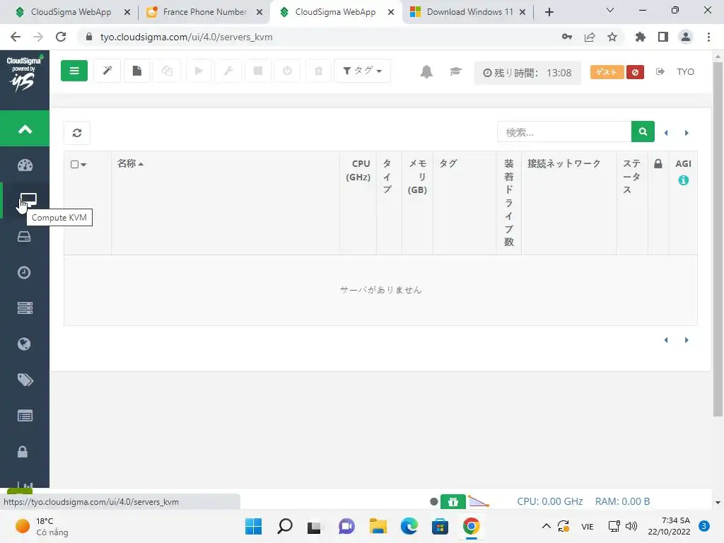The image size is (724, 543).
Task: Toggle the select-all servers checkbox
Action: [74, 164]
